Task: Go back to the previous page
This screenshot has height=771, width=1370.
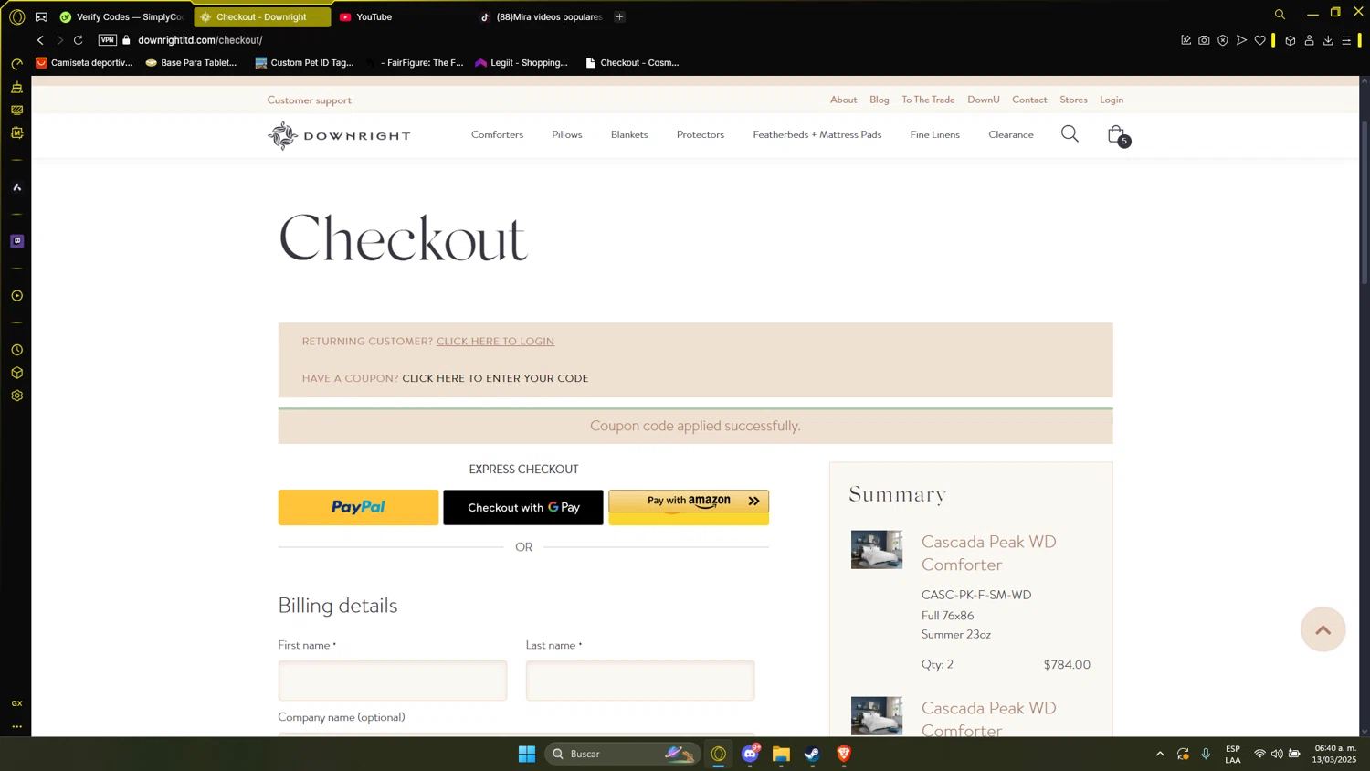Action: [40, 40]
